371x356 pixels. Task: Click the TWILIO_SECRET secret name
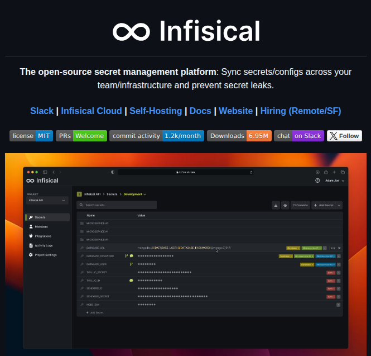[x=97, y=272]
